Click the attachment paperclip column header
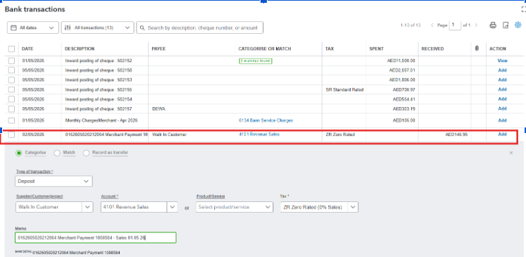526x257 pixels. point(477,49)
